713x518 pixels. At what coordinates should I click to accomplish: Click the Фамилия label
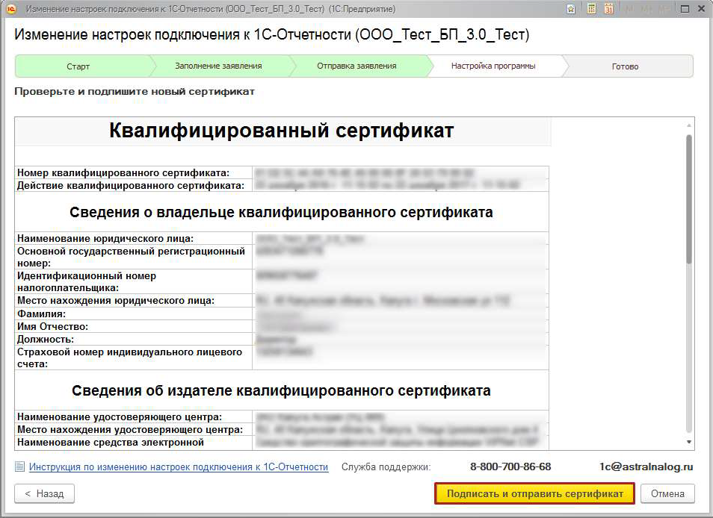pyautogui.click(x=41, y=313)
